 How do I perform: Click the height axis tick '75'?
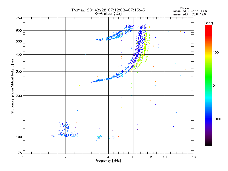(20, 153)
